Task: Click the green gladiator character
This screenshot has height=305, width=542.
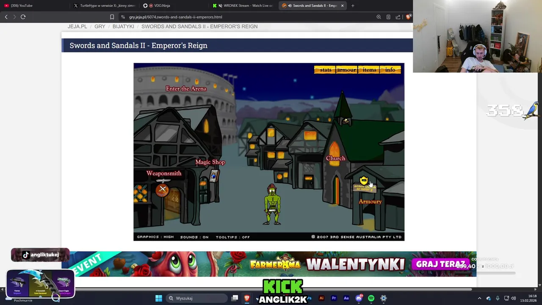Action: (x=272, y=204)
